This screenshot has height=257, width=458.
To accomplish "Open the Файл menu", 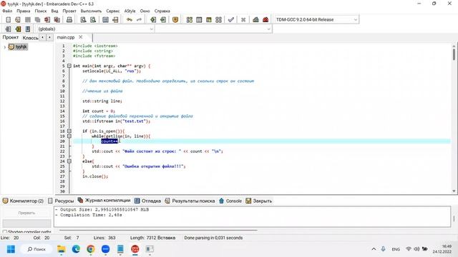I will tap(7, 11).
